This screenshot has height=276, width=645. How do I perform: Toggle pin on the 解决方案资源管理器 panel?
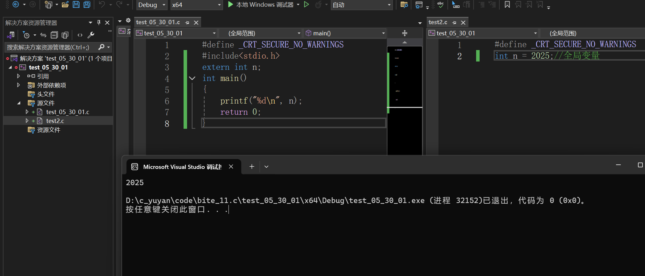[x=99, y=23]
